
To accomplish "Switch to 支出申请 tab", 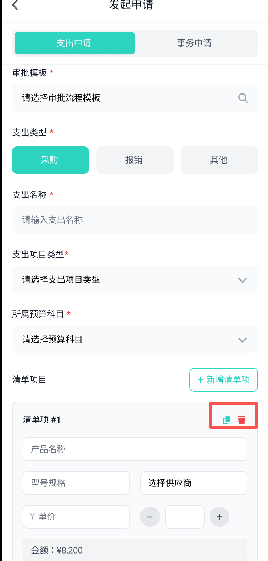I will click(74, 43).
